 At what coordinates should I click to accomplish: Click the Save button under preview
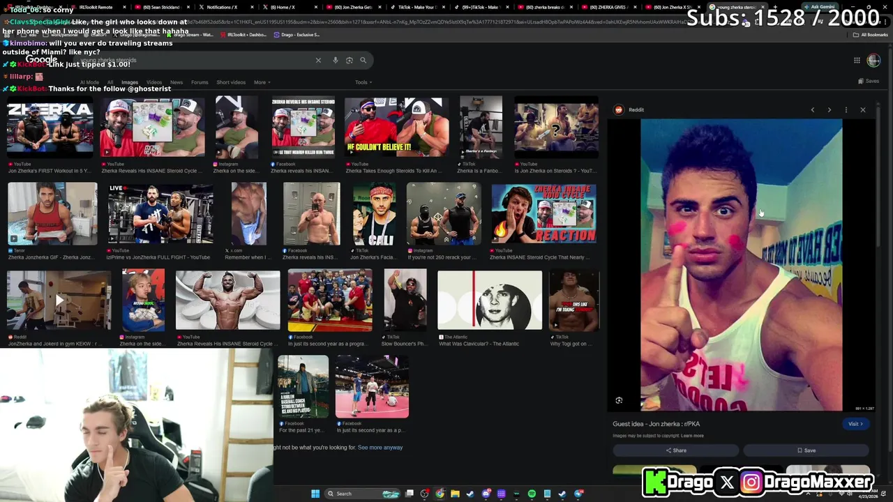point(806,450)
